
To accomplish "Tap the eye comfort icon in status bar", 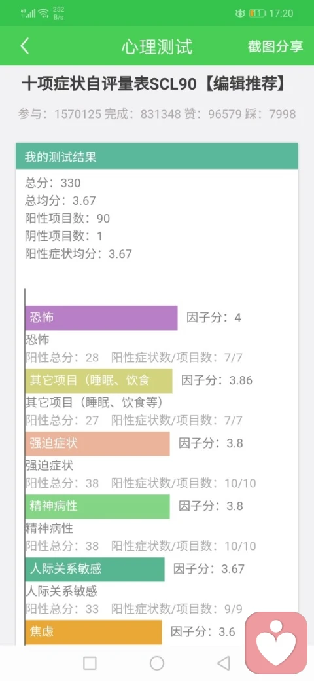I will point(240,14).
